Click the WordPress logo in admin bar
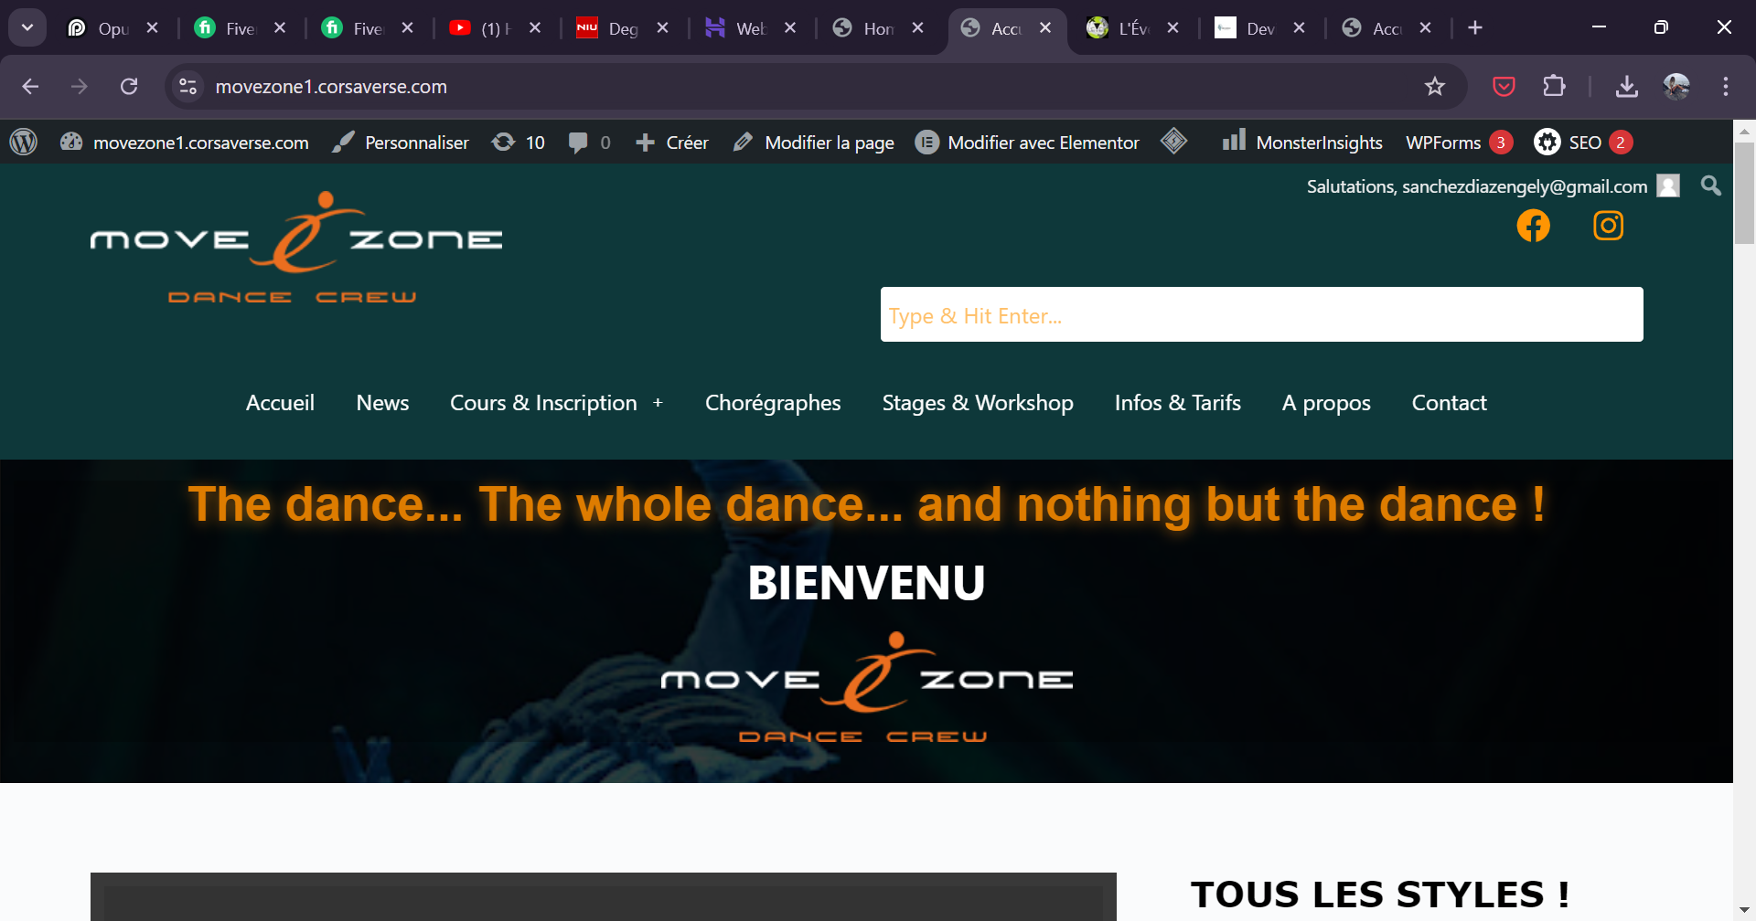Screen dimensions: 1756x921 24,143
